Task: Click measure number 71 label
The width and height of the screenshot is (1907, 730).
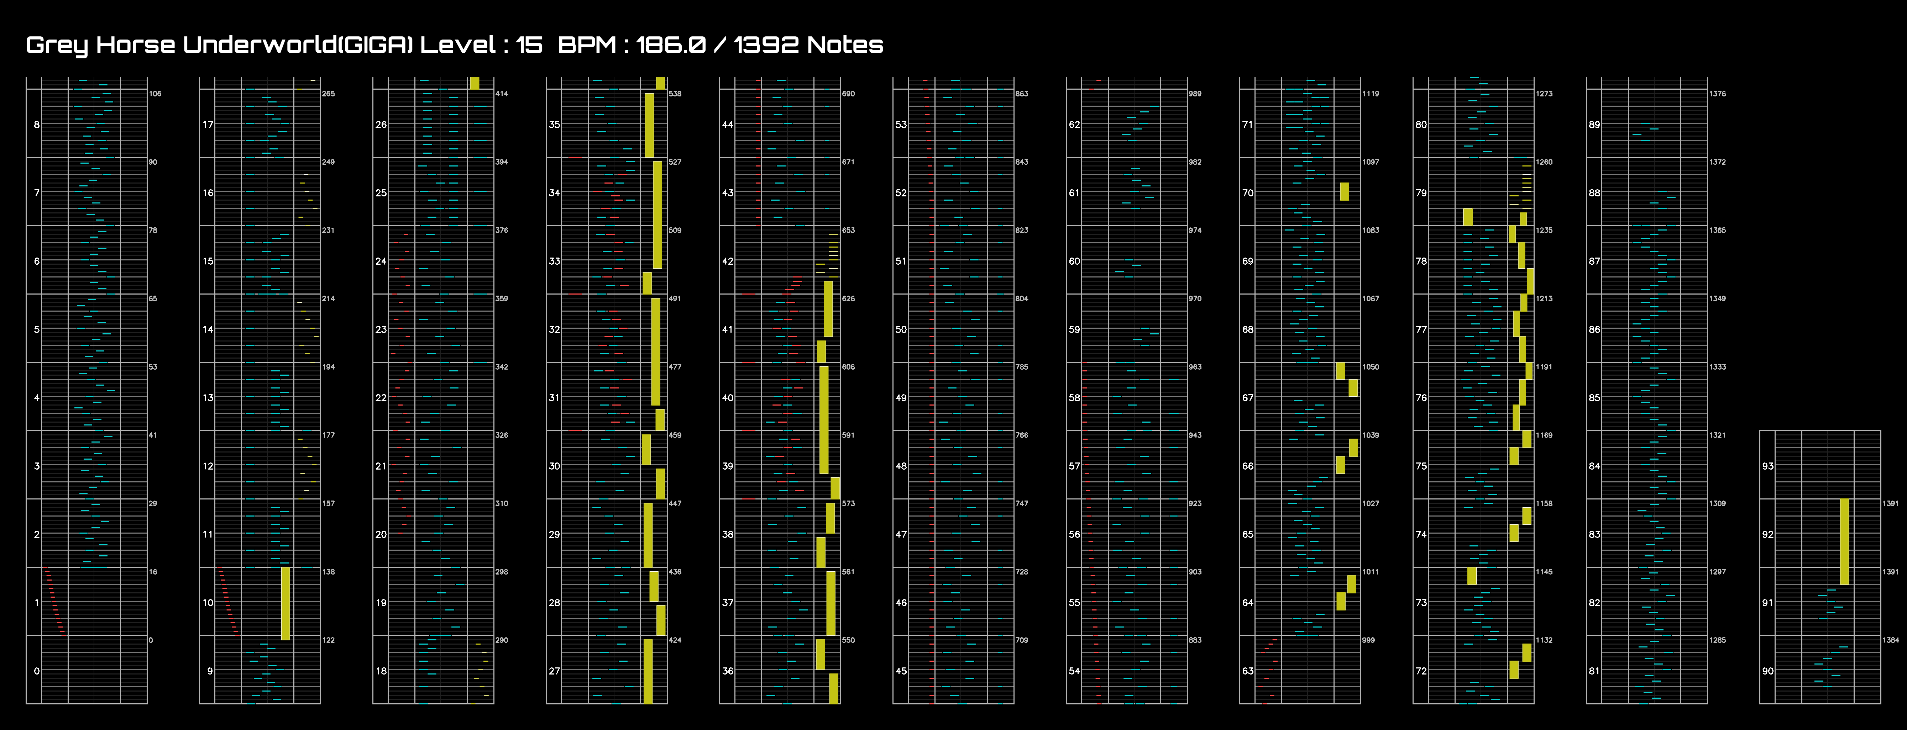Action: 1247,124
